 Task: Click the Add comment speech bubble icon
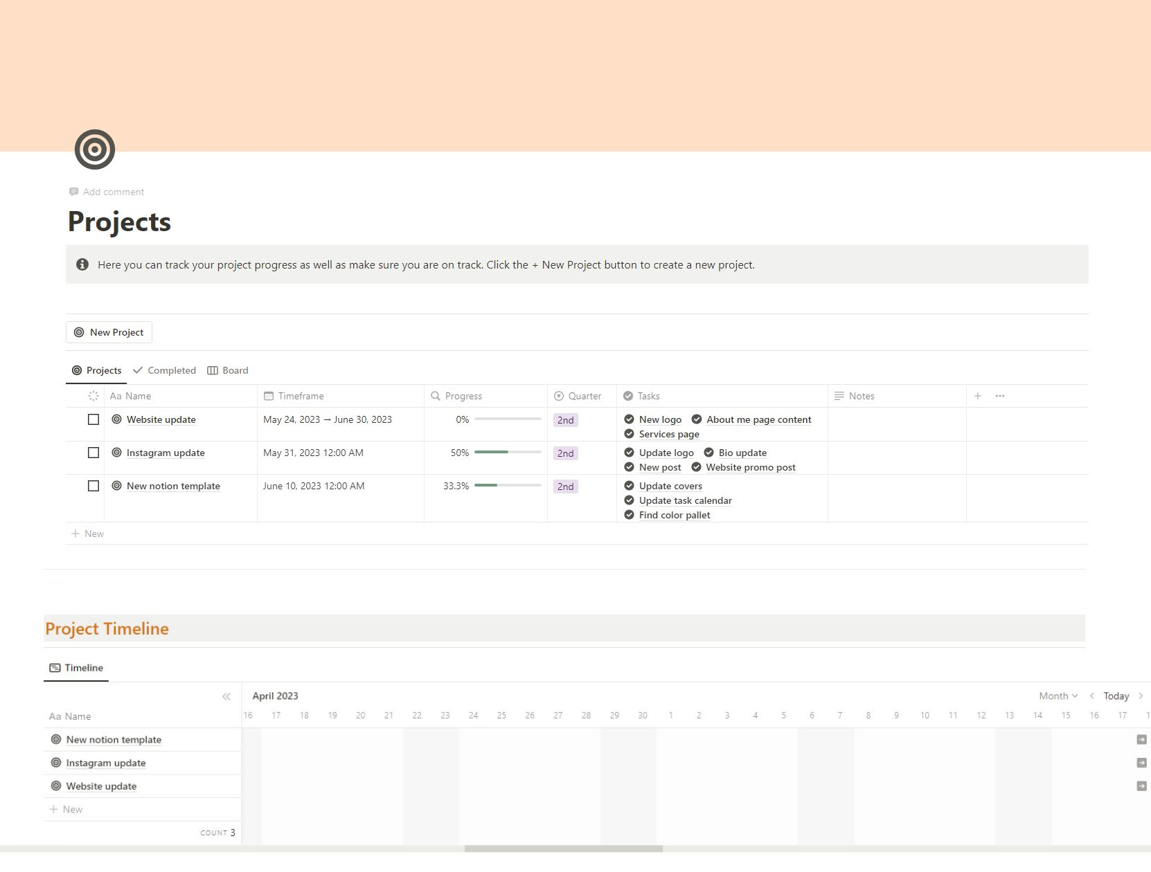click(x=73, y=192)
